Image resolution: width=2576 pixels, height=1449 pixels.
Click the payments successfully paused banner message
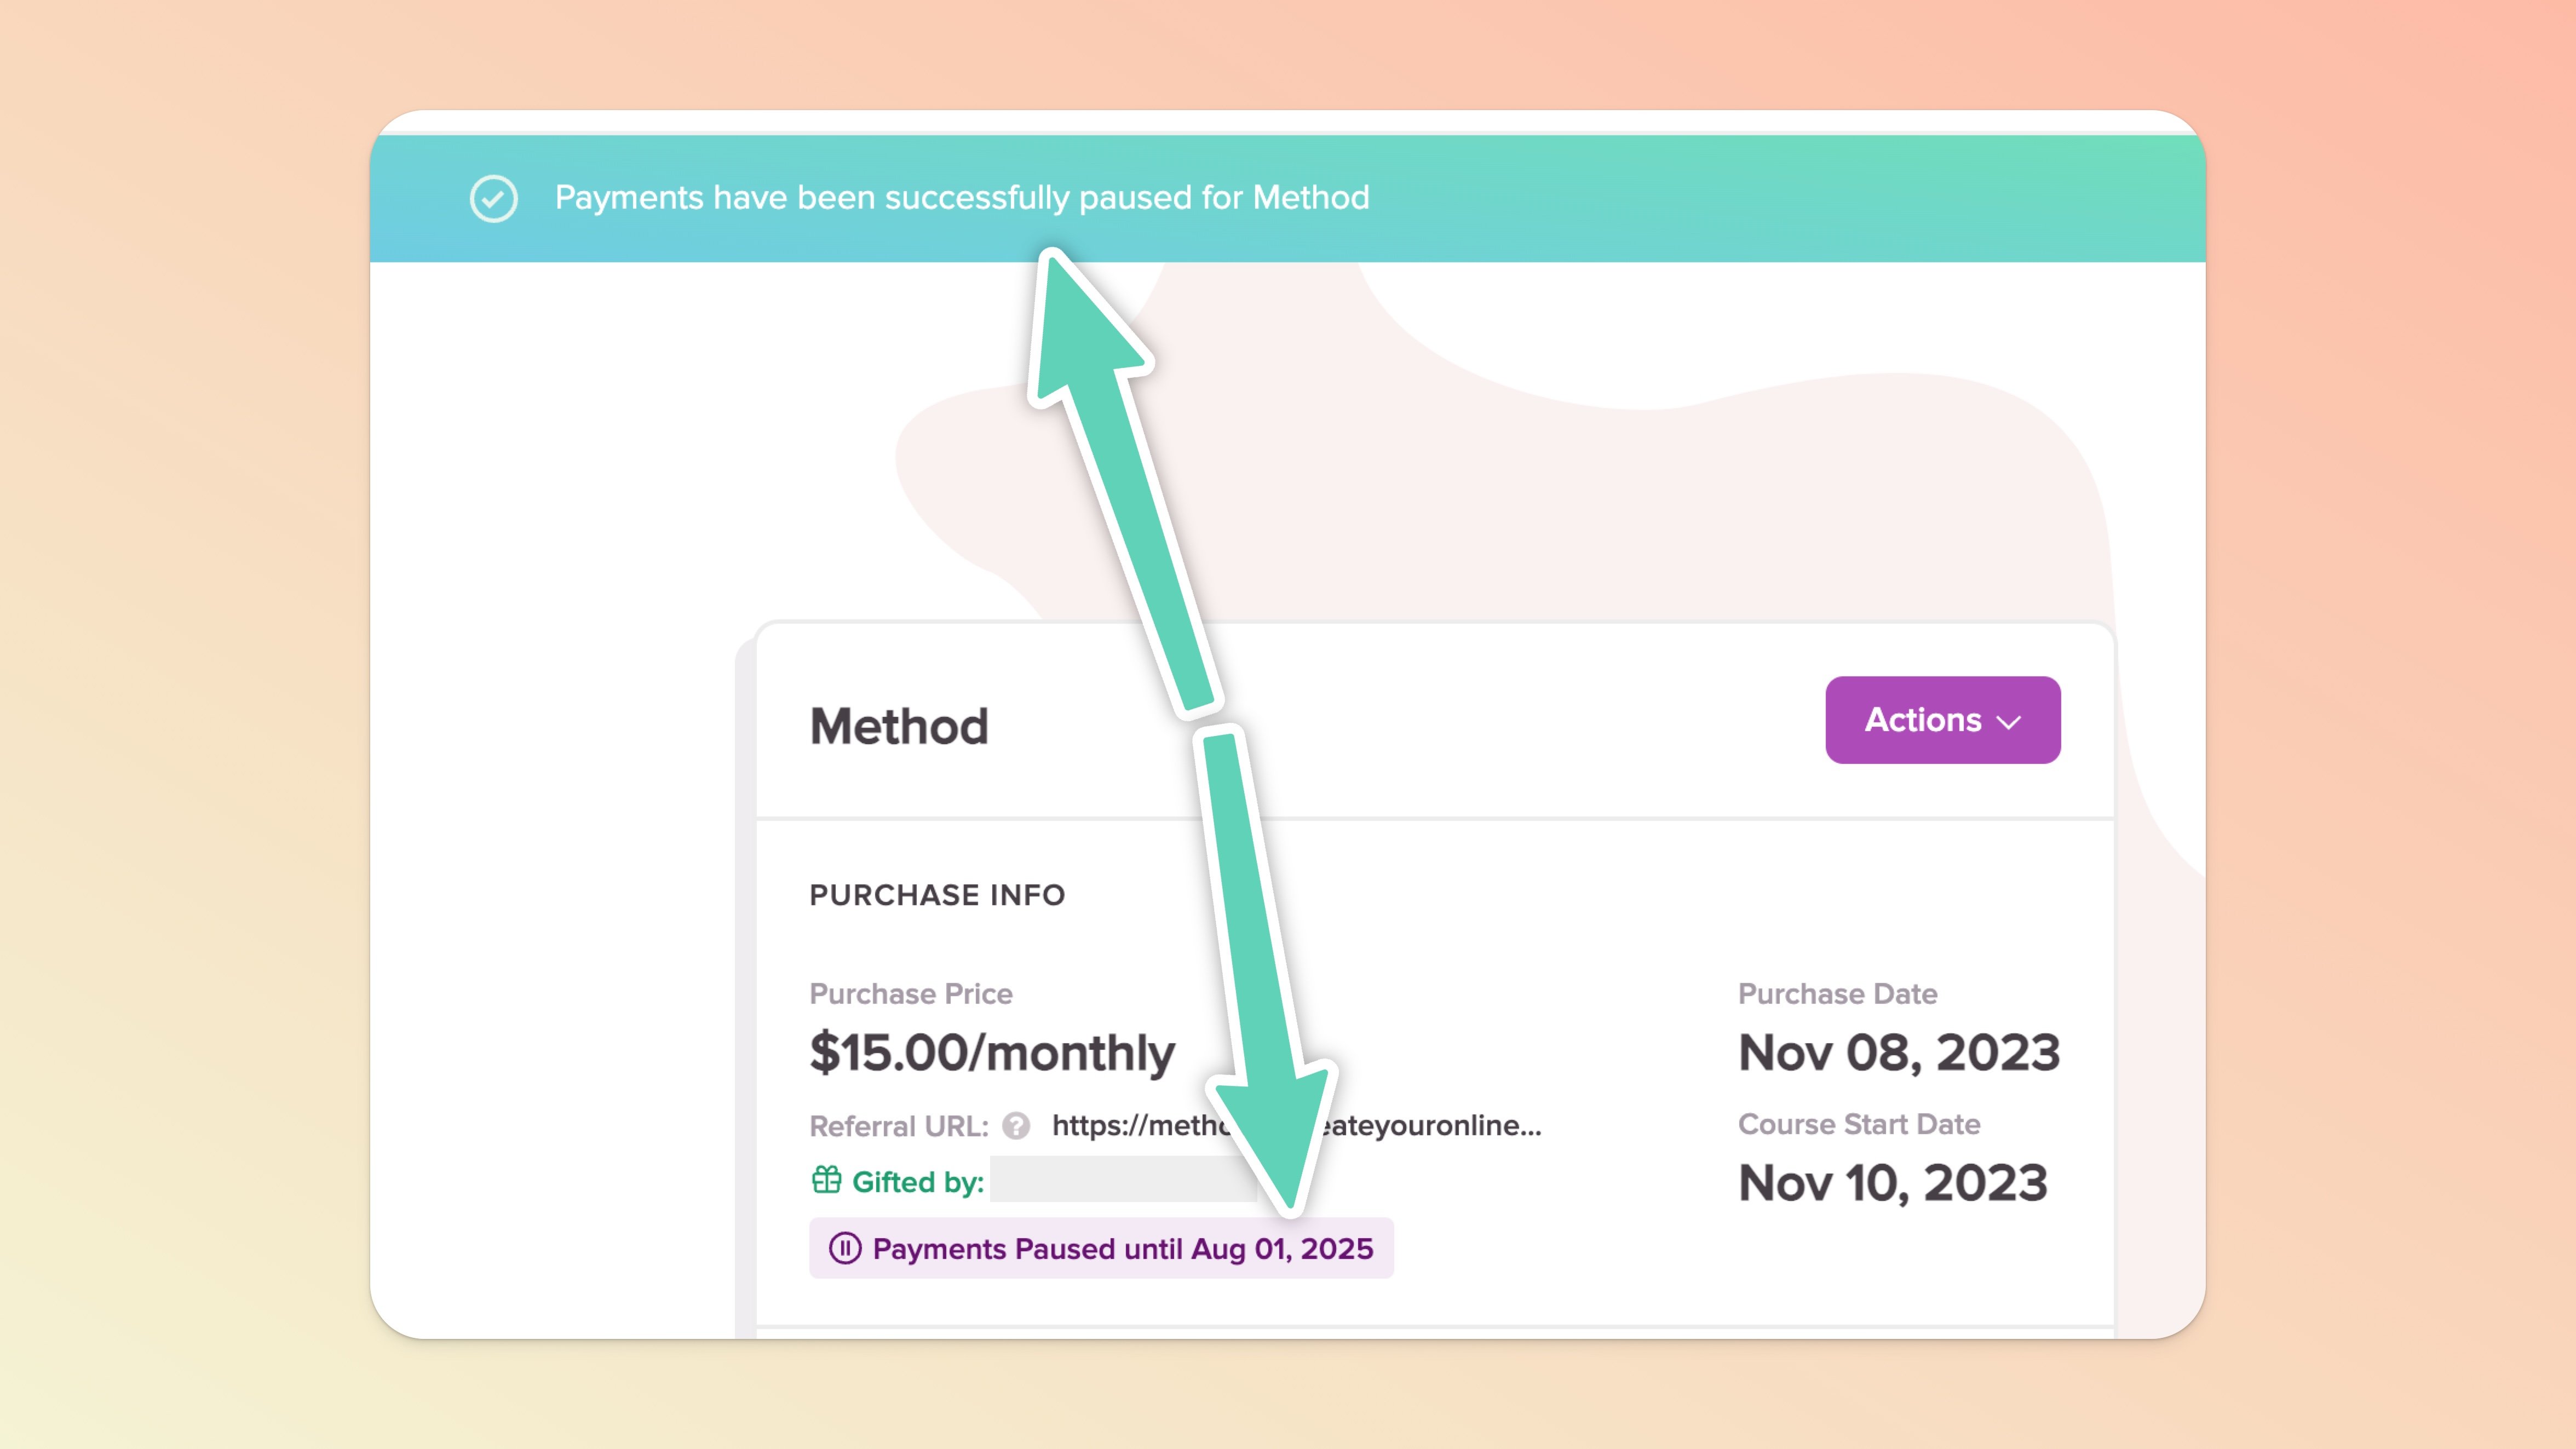coord(961,198)
